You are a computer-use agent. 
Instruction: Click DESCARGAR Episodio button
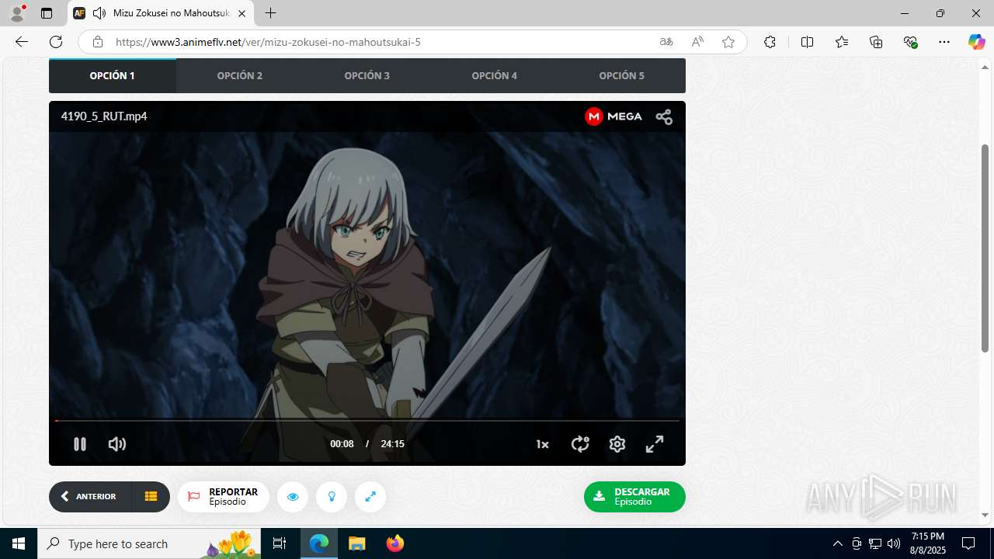click(x=634, y=497)
